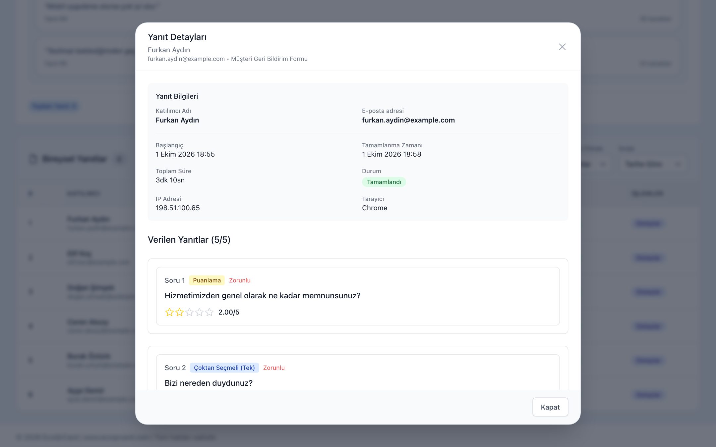
Task: Click the Çoktan Seçmeli (Tek) badge
Action: pos(224,368)
